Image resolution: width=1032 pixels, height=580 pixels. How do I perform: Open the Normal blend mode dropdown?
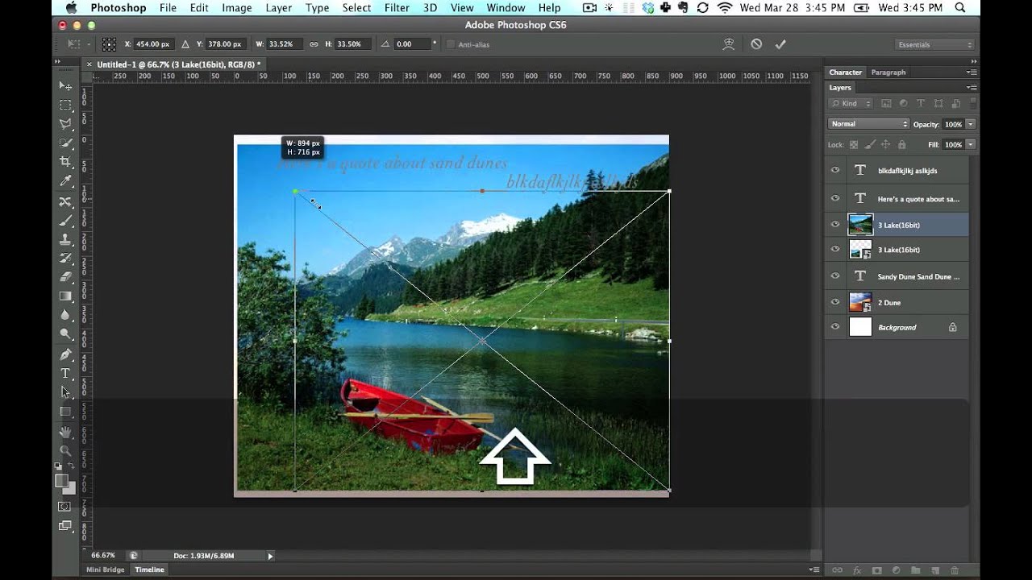pos(868,124)
